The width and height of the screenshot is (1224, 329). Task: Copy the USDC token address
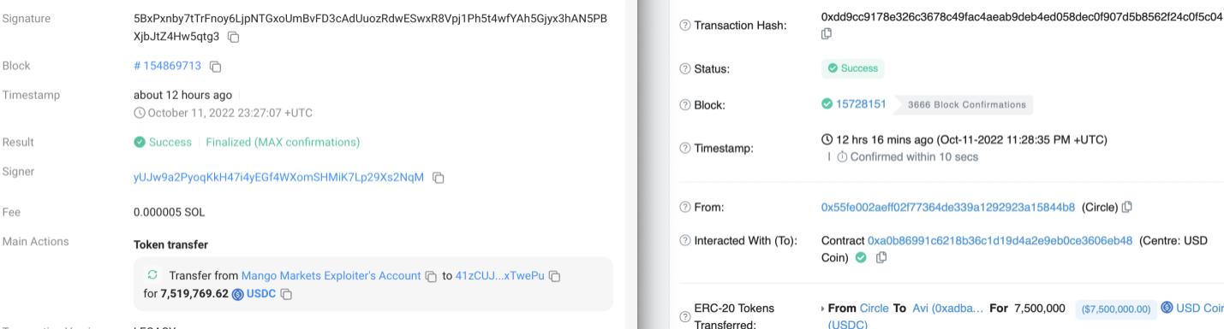pos(287,294)
